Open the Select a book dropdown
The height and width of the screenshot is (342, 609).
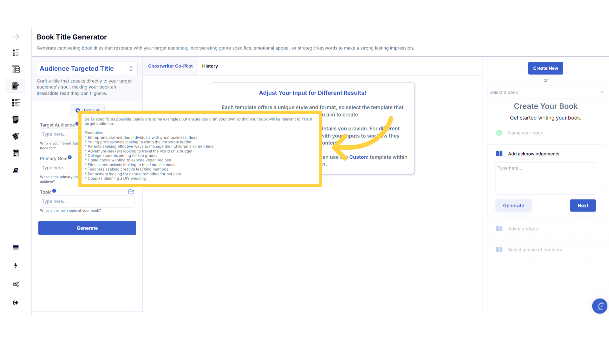[x=546, y=92]
